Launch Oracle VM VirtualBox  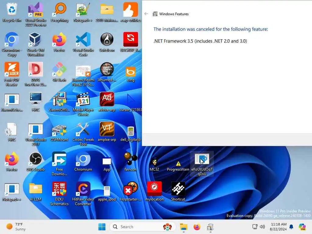(35, 44)
